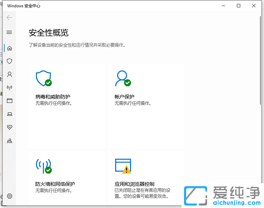Screen dimensions: 264x208
Task: Open the 应用和浏览器控制 tile
Action: click(x=146, y=178)
